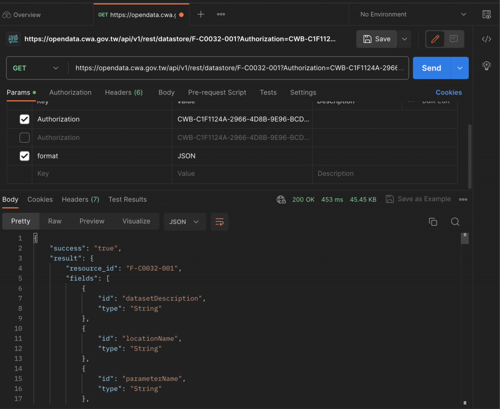Copy the response with copy icon
This screenshot has height=409, width=500.
[x=433, y=221]
